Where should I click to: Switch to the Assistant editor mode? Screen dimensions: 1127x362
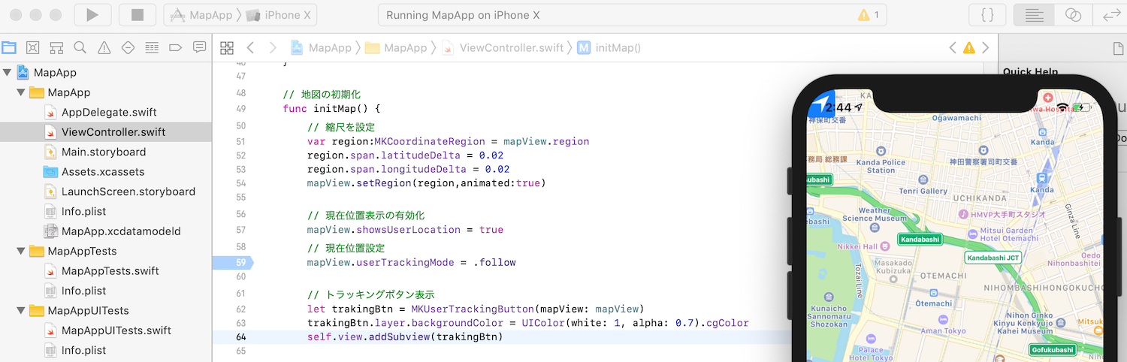click(1073, 15)
